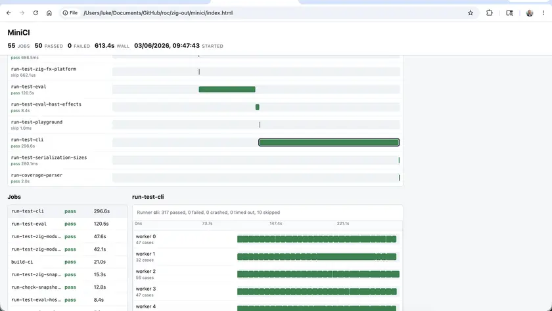552x311 pixels.
Task: Select the run-test-cli timeline bar
Action: tap(329, 142)
